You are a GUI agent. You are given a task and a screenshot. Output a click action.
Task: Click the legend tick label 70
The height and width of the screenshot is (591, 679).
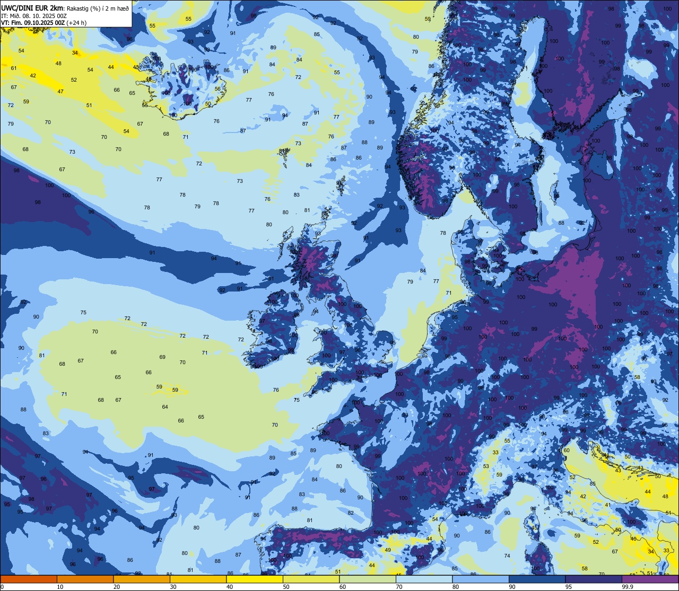[399, 587]
